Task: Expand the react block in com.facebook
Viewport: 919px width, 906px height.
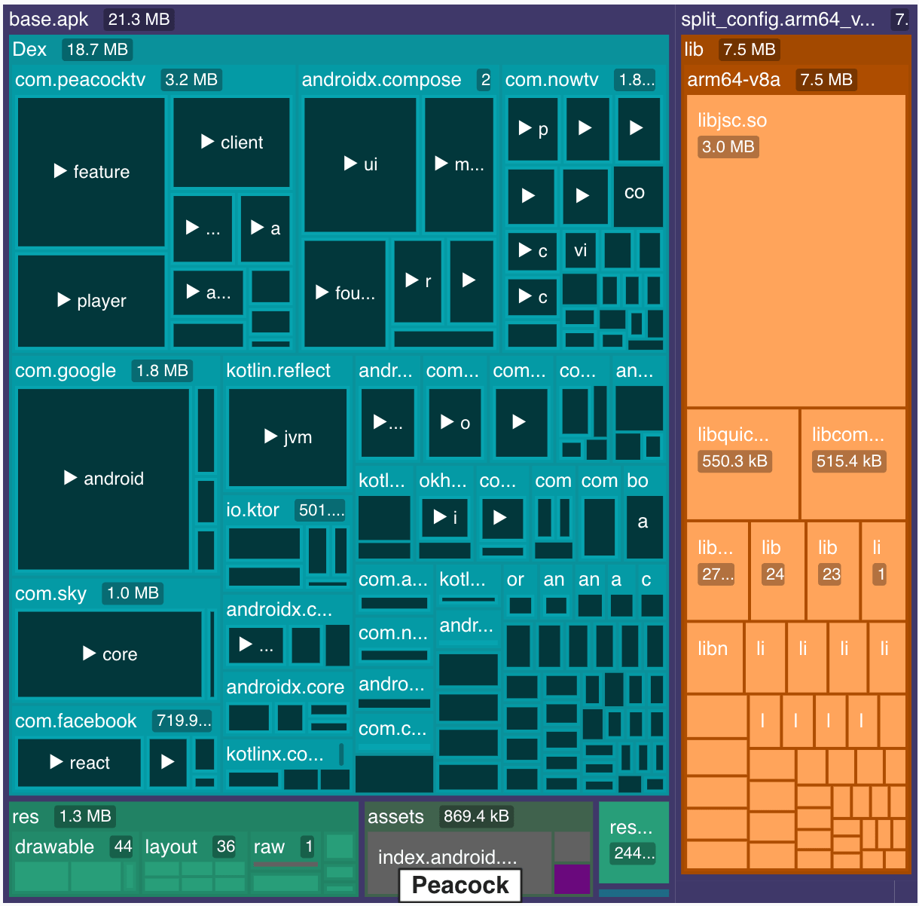Action: [79, 763]
